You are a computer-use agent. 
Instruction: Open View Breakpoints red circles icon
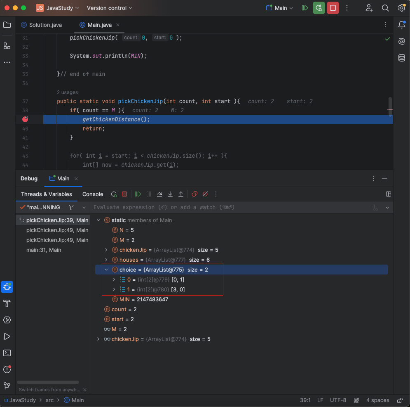coord(194,194)
